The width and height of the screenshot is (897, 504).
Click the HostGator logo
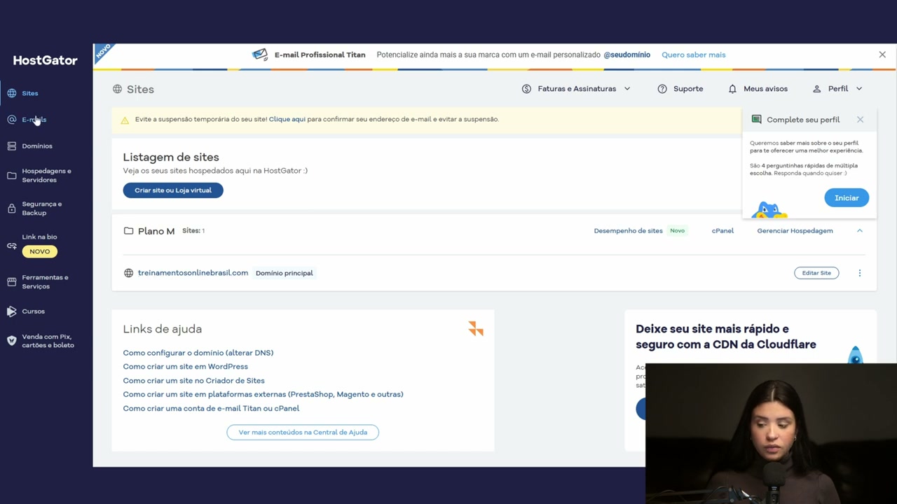pyautogui.click(x=46, y=60)
